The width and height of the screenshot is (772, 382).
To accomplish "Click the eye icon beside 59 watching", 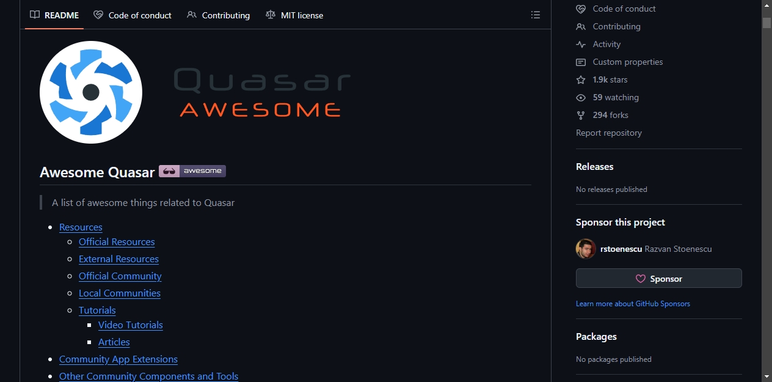I will 581,97.
